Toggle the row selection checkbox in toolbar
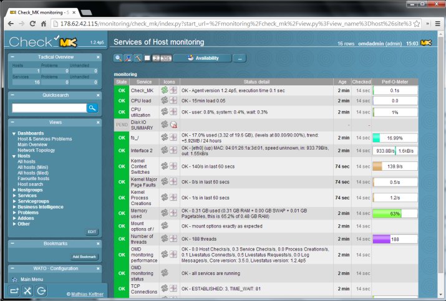446x301 pixels. (147, 58)
